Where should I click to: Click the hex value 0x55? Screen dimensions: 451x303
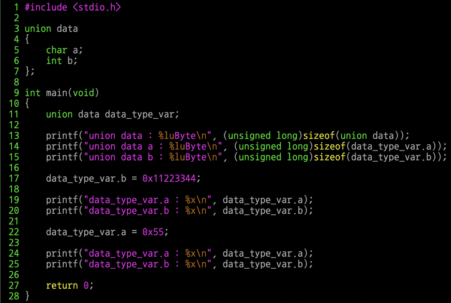153,232
